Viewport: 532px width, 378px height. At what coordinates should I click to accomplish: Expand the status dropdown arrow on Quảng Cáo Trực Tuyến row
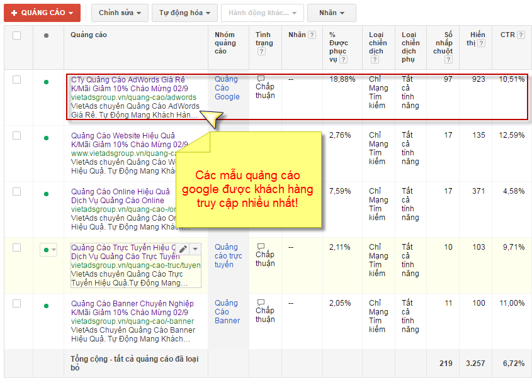pyautogui.click(x=54, y=249)
